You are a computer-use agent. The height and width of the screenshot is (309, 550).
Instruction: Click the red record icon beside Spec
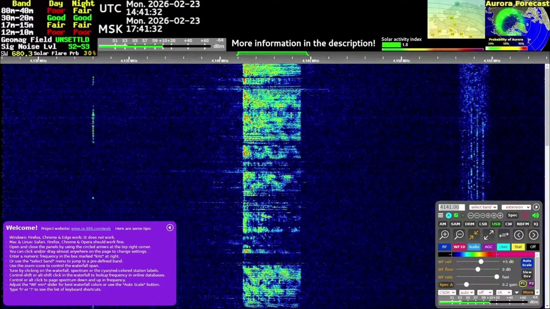click(x=526, y=215)
